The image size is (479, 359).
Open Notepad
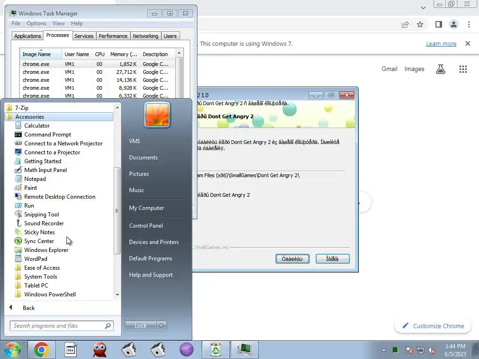click(x=35, y=179)
